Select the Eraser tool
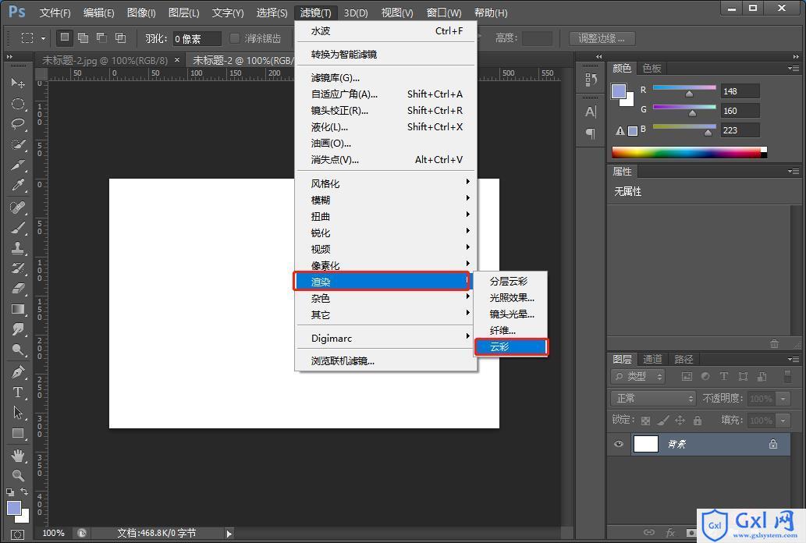The image size is (806, 543). point(17,289)
